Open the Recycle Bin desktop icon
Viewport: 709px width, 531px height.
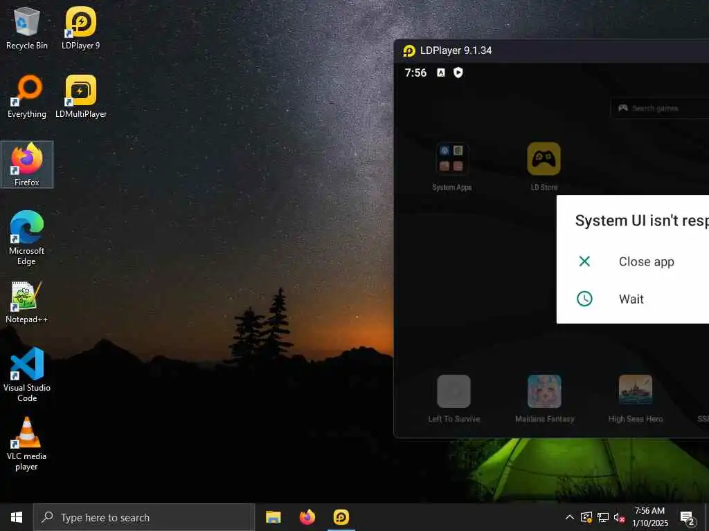point(27,28)
